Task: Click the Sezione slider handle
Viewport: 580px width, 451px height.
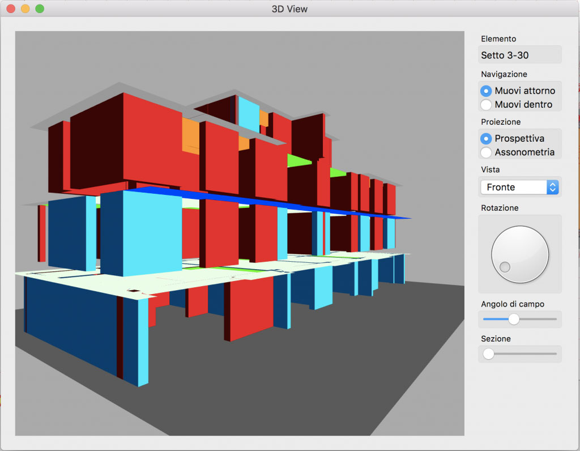Action: [x=488, y=354]
